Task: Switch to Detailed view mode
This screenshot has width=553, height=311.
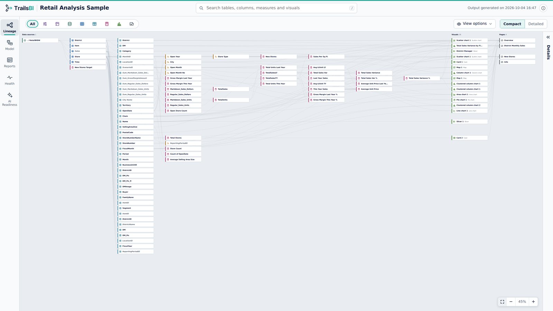Action: (x=536, y=24)
